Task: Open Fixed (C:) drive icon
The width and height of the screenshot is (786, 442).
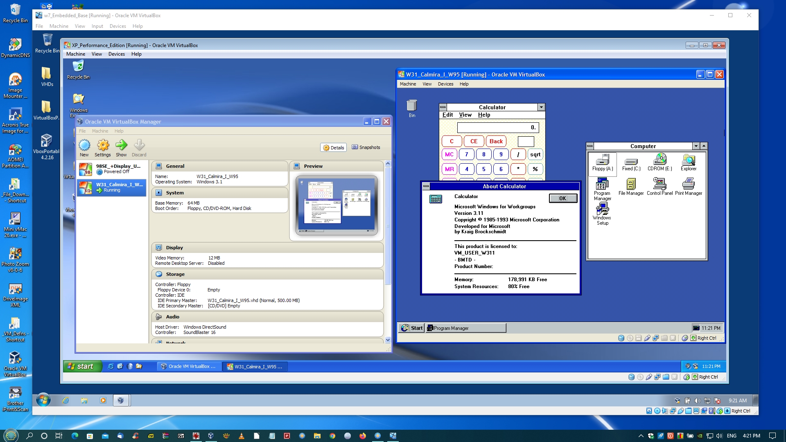Action: point(631,163)
